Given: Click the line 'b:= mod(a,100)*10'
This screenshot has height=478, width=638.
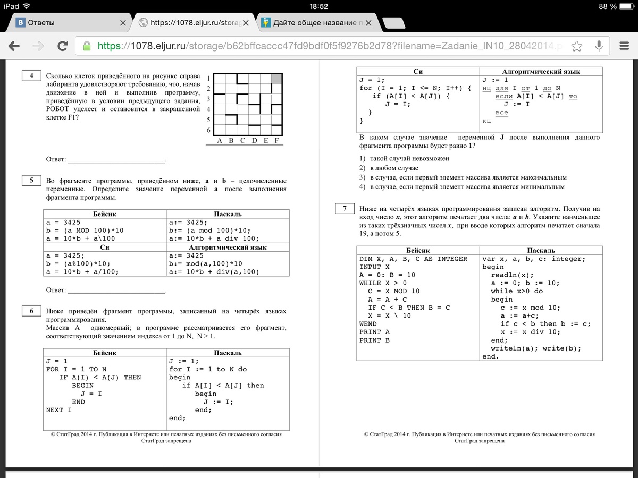Looking at the screenshot, I should coord(206,263).
